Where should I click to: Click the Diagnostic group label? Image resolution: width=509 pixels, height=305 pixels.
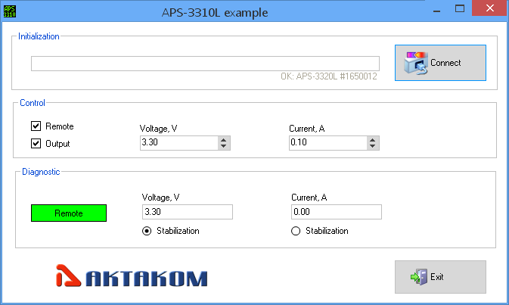(41, 172)
